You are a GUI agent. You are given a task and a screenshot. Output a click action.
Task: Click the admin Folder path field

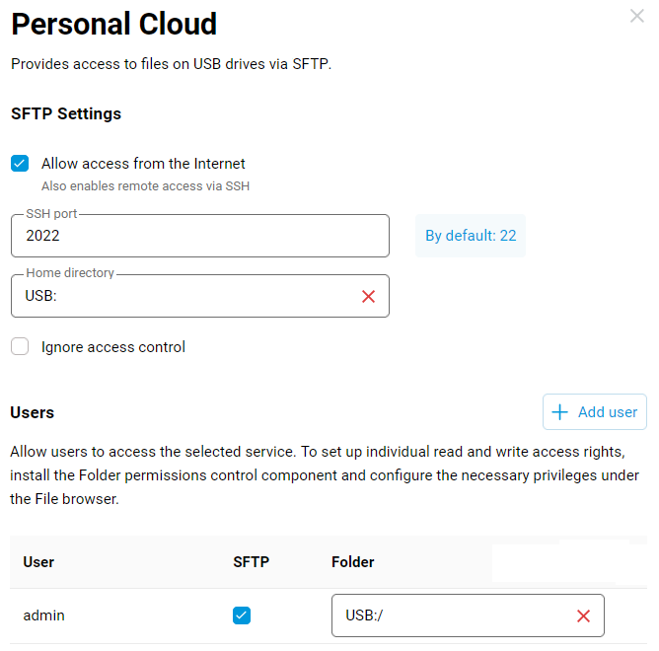(x=449, y=615)
